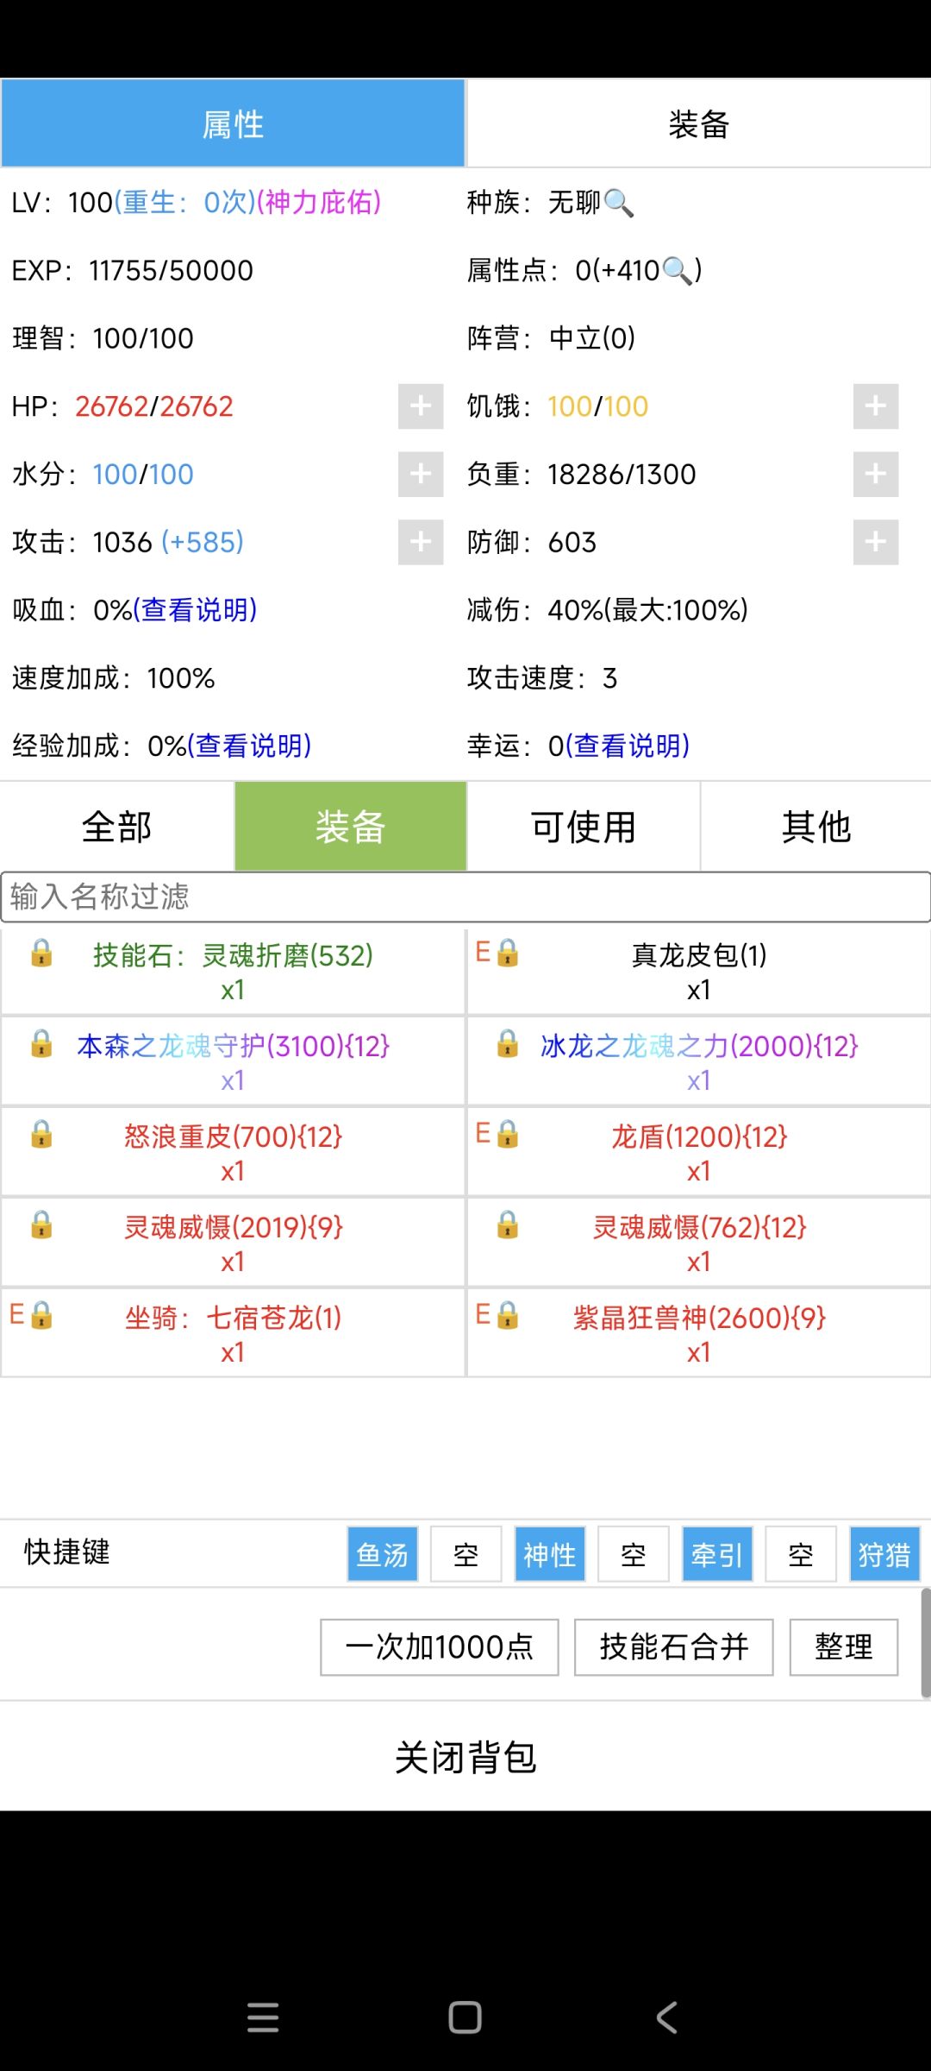Screen dimensions: 931x2071
Task: Tap the plus button beside 负重
Action: [876, 474]
